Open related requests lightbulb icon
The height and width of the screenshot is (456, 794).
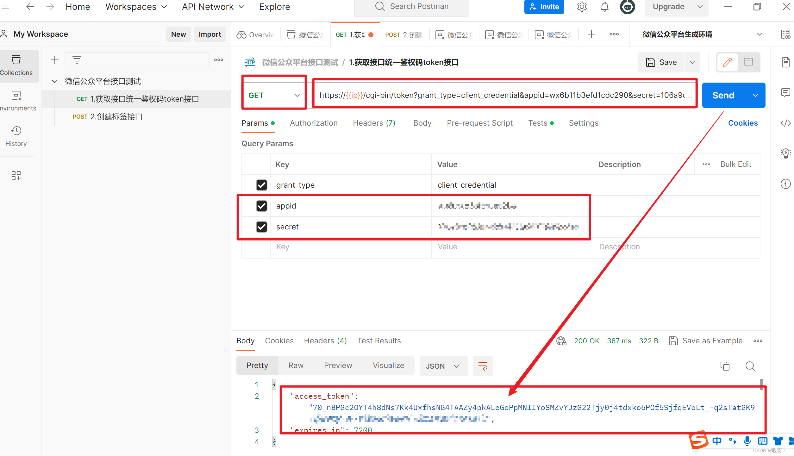(x=785, y=153)
